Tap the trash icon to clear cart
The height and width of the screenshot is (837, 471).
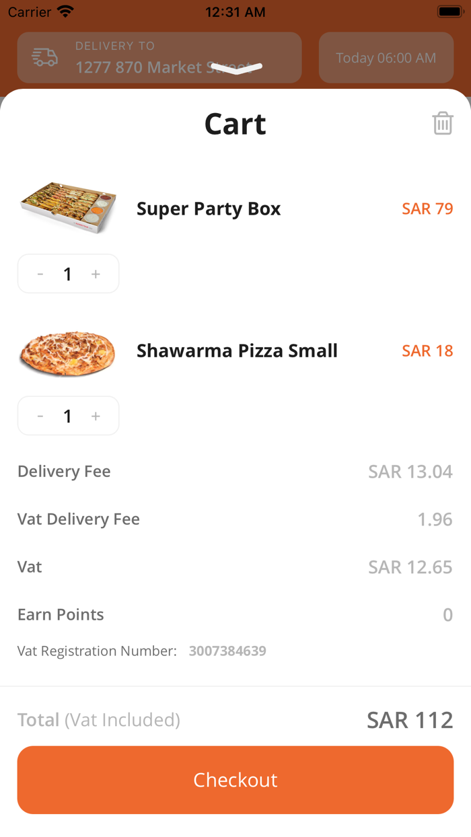[x=442, y=123]
